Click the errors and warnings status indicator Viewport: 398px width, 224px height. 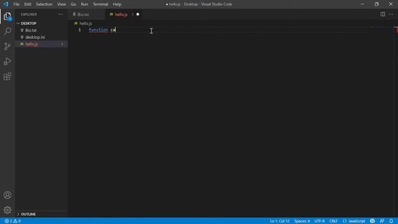(x=12, y=221)
